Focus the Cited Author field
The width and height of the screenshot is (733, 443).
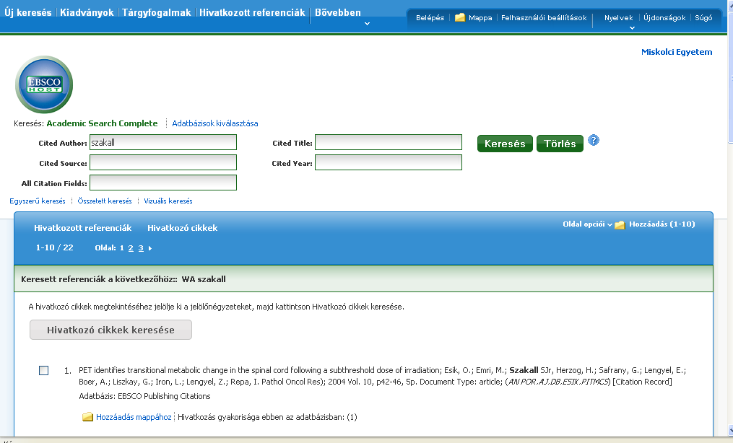pyautogui.click(x=163, y=142)
